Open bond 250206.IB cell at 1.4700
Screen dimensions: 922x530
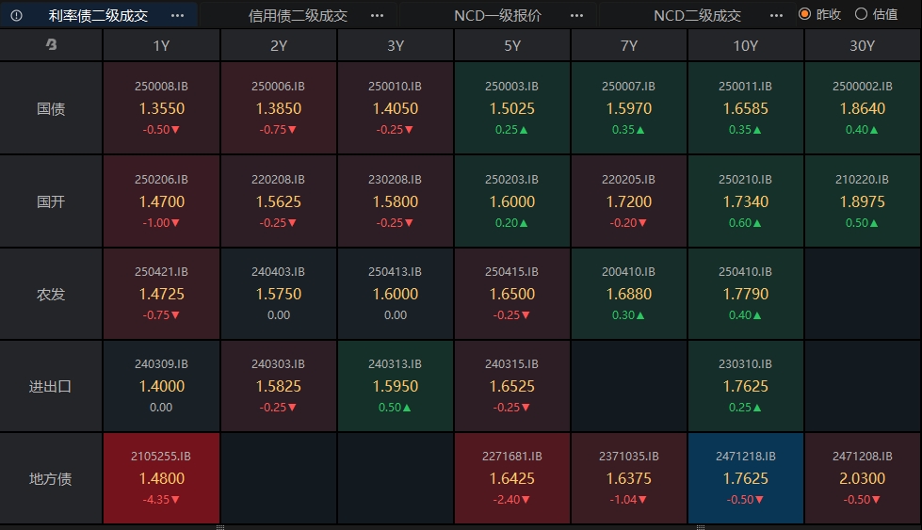pos(161,201)
